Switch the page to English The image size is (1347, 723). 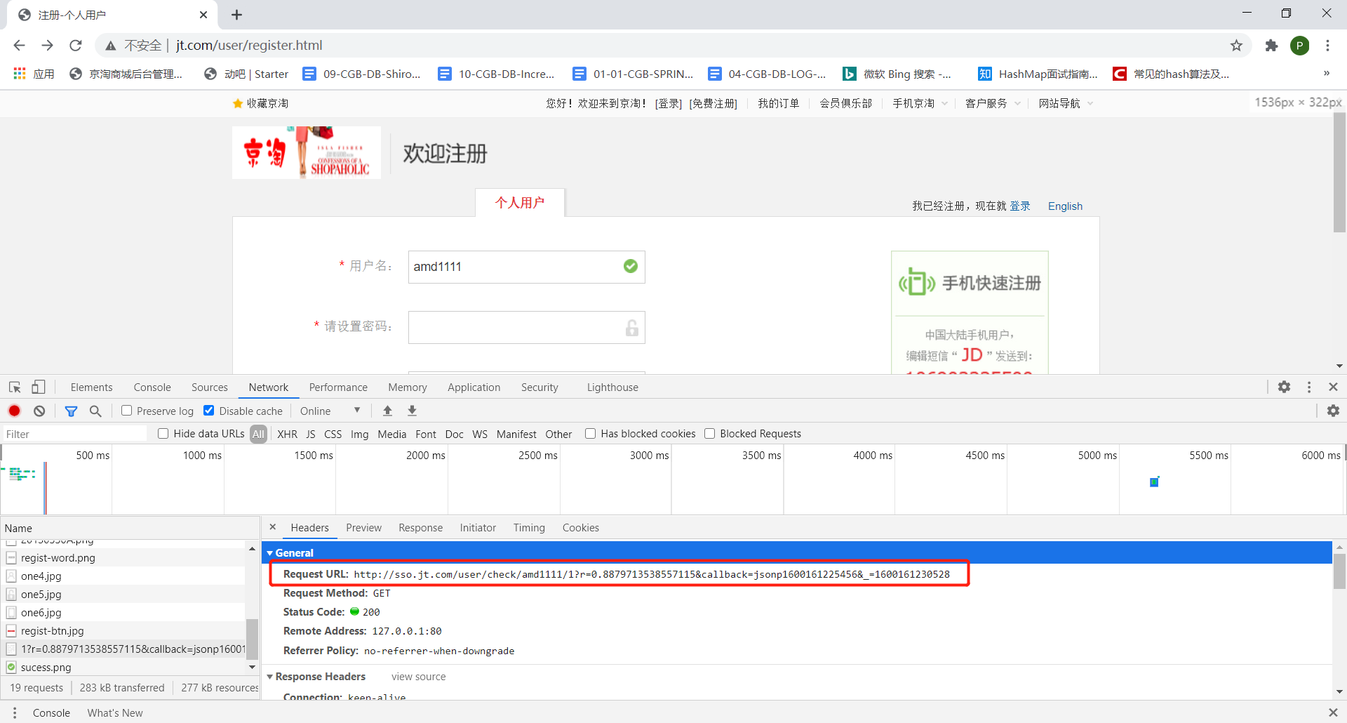pyautogui.click(x=1065, y=206)
